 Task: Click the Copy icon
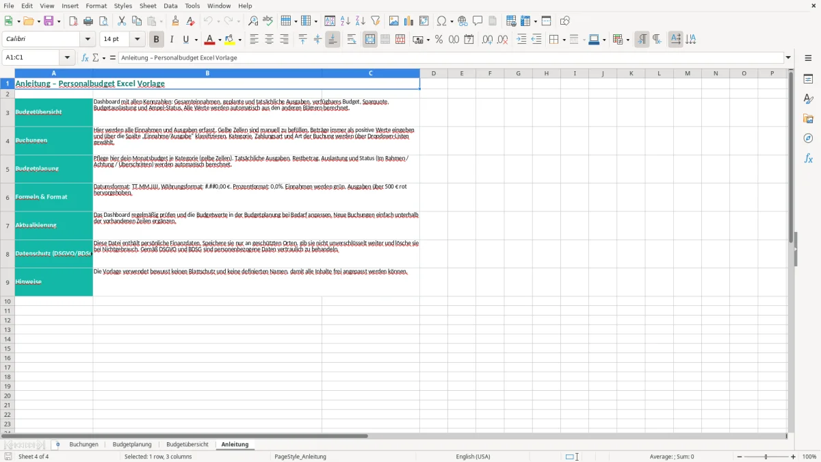[x=136, y=21]
